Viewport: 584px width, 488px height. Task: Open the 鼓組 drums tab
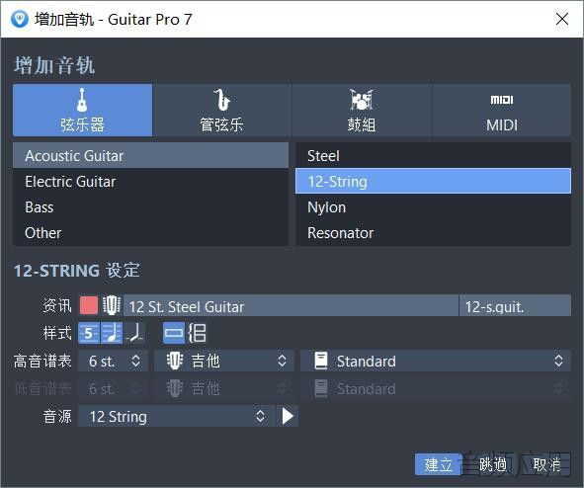point(362,111)
